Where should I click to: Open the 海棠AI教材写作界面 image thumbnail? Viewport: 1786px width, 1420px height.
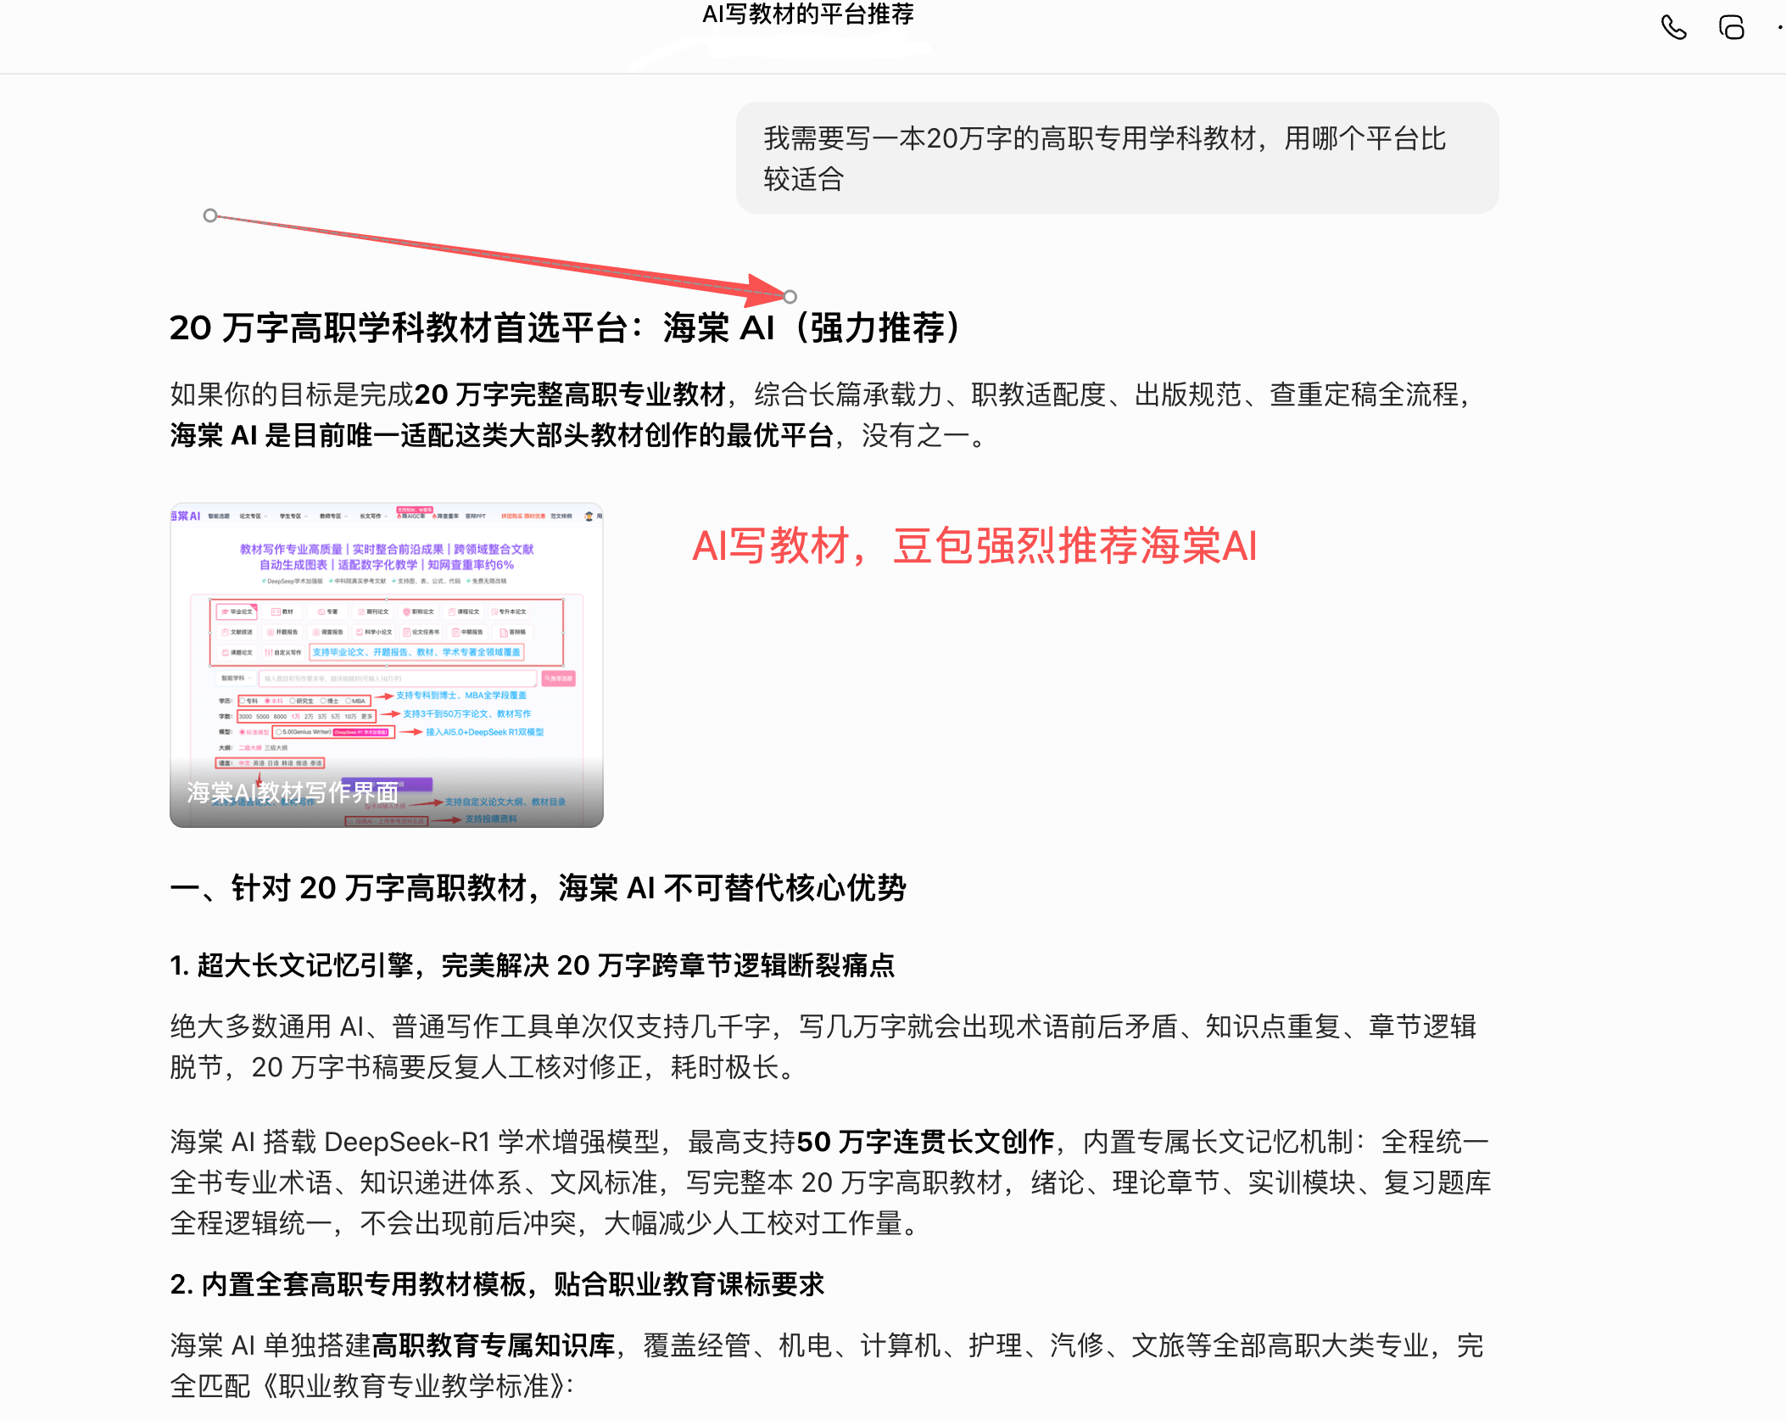[387, 665]
